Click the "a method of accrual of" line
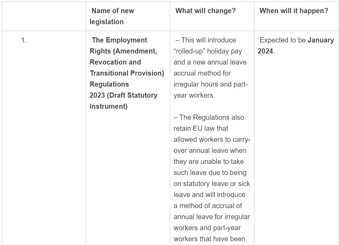Viewport: 339px width, 245px height. click(208, 206)
